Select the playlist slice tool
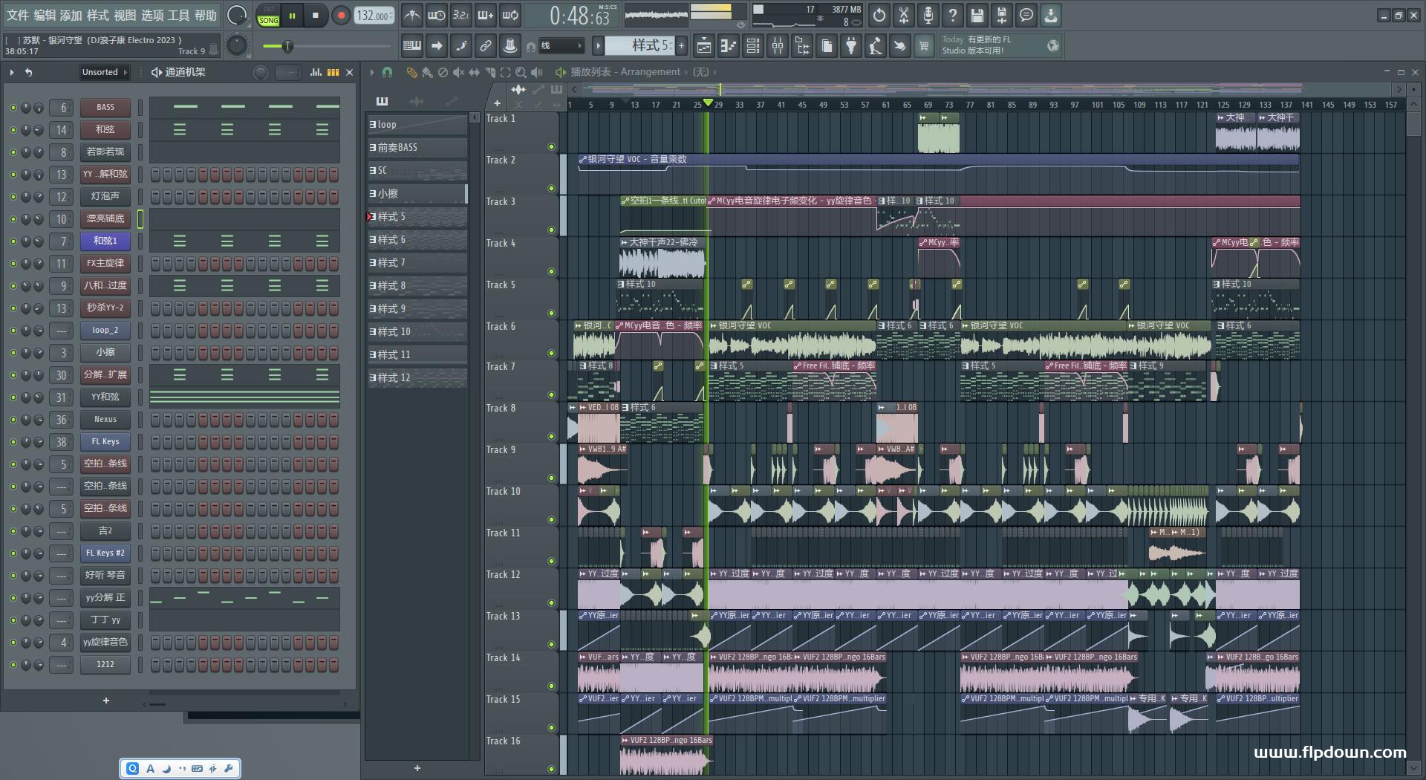Image resolution: width=1426 pixels, height=780 pixels. coord(489,72)
